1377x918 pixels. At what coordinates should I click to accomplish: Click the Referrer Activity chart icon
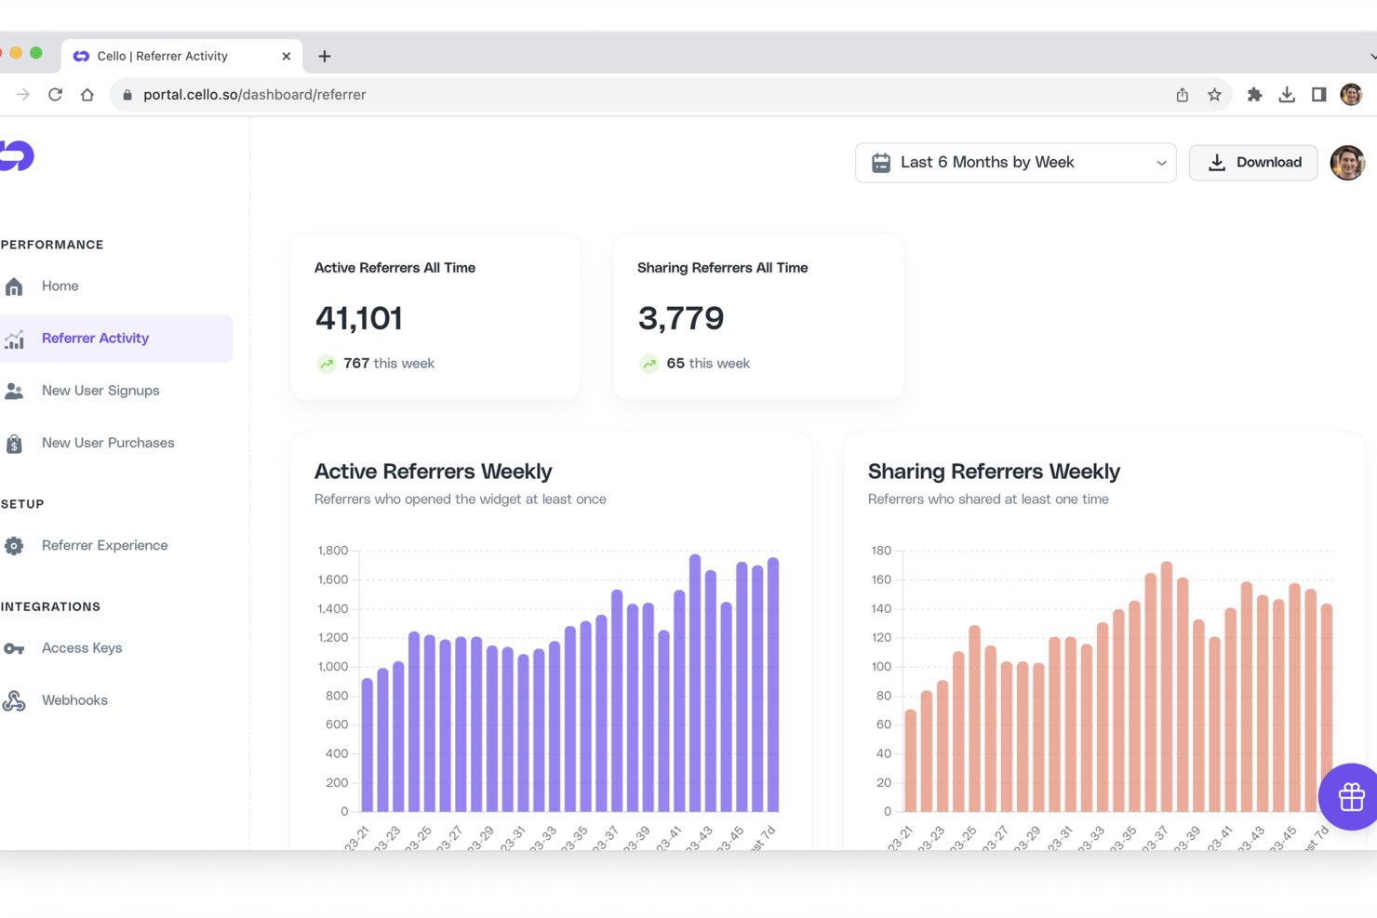(15, 339)
